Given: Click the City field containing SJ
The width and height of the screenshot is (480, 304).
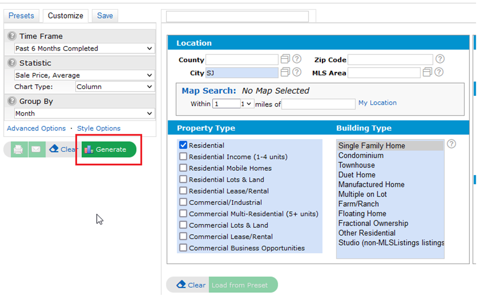Looking at the screenshot, I should click(242, 73).
